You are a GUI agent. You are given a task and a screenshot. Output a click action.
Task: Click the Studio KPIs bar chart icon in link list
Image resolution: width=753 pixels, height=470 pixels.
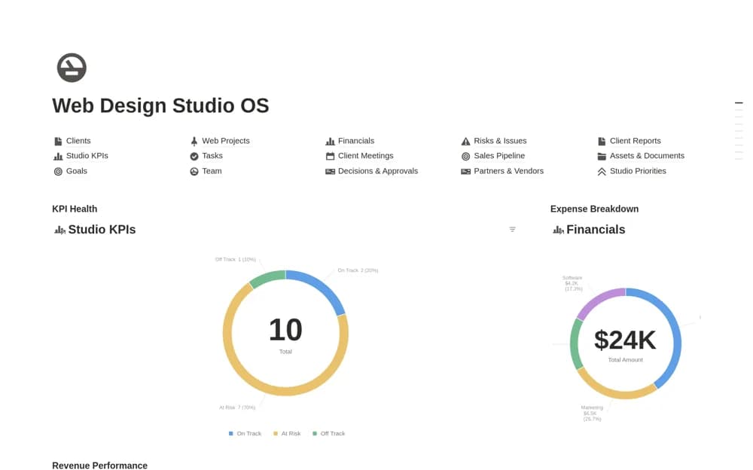pos(58,156)
